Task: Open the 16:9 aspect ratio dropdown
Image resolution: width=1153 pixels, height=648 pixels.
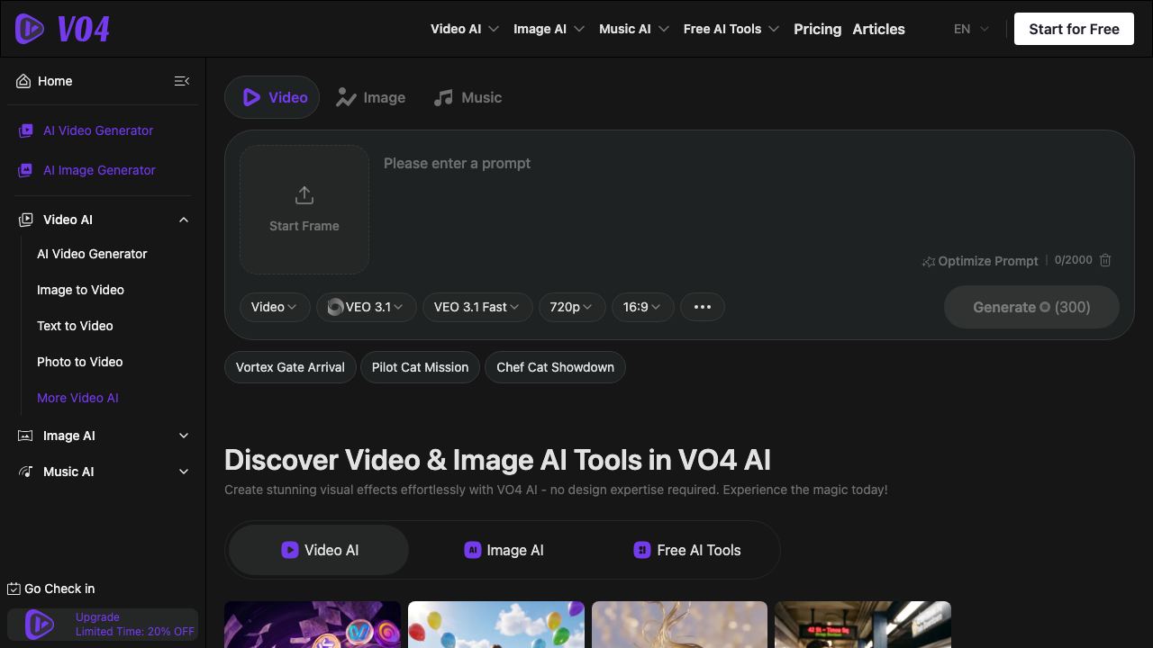Action: point(642,307)
